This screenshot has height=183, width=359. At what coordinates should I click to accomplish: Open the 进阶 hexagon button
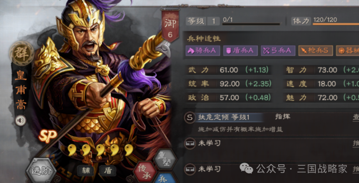[x=41, y=171]
